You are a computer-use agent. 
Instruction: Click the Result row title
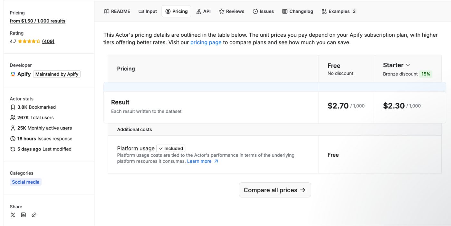pyautogui.click(x=120, y=102)
